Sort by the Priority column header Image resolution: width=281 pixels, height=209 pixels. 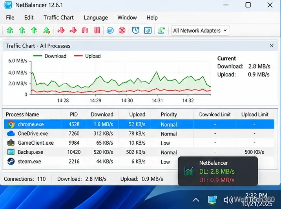pos(169,114)
